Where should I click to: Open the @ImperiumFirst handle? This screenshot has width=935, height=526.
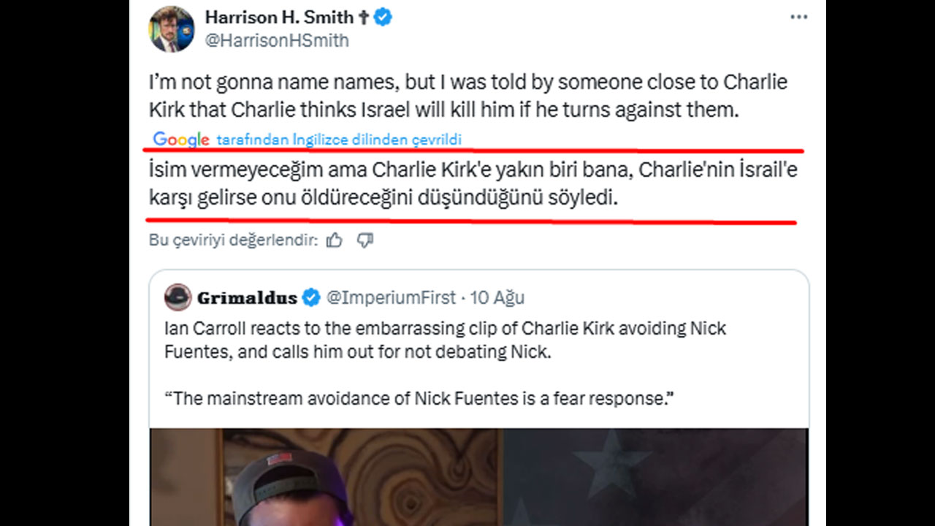pos(391,297)
